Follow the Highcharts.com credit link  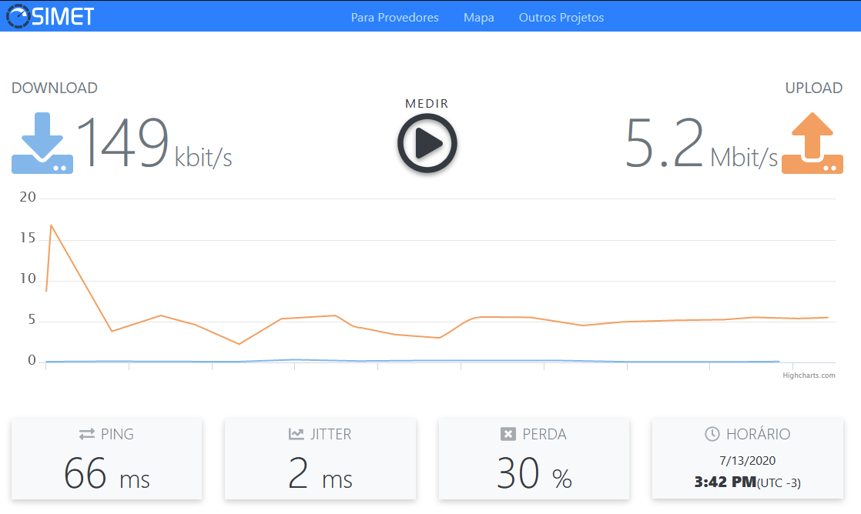809,375
